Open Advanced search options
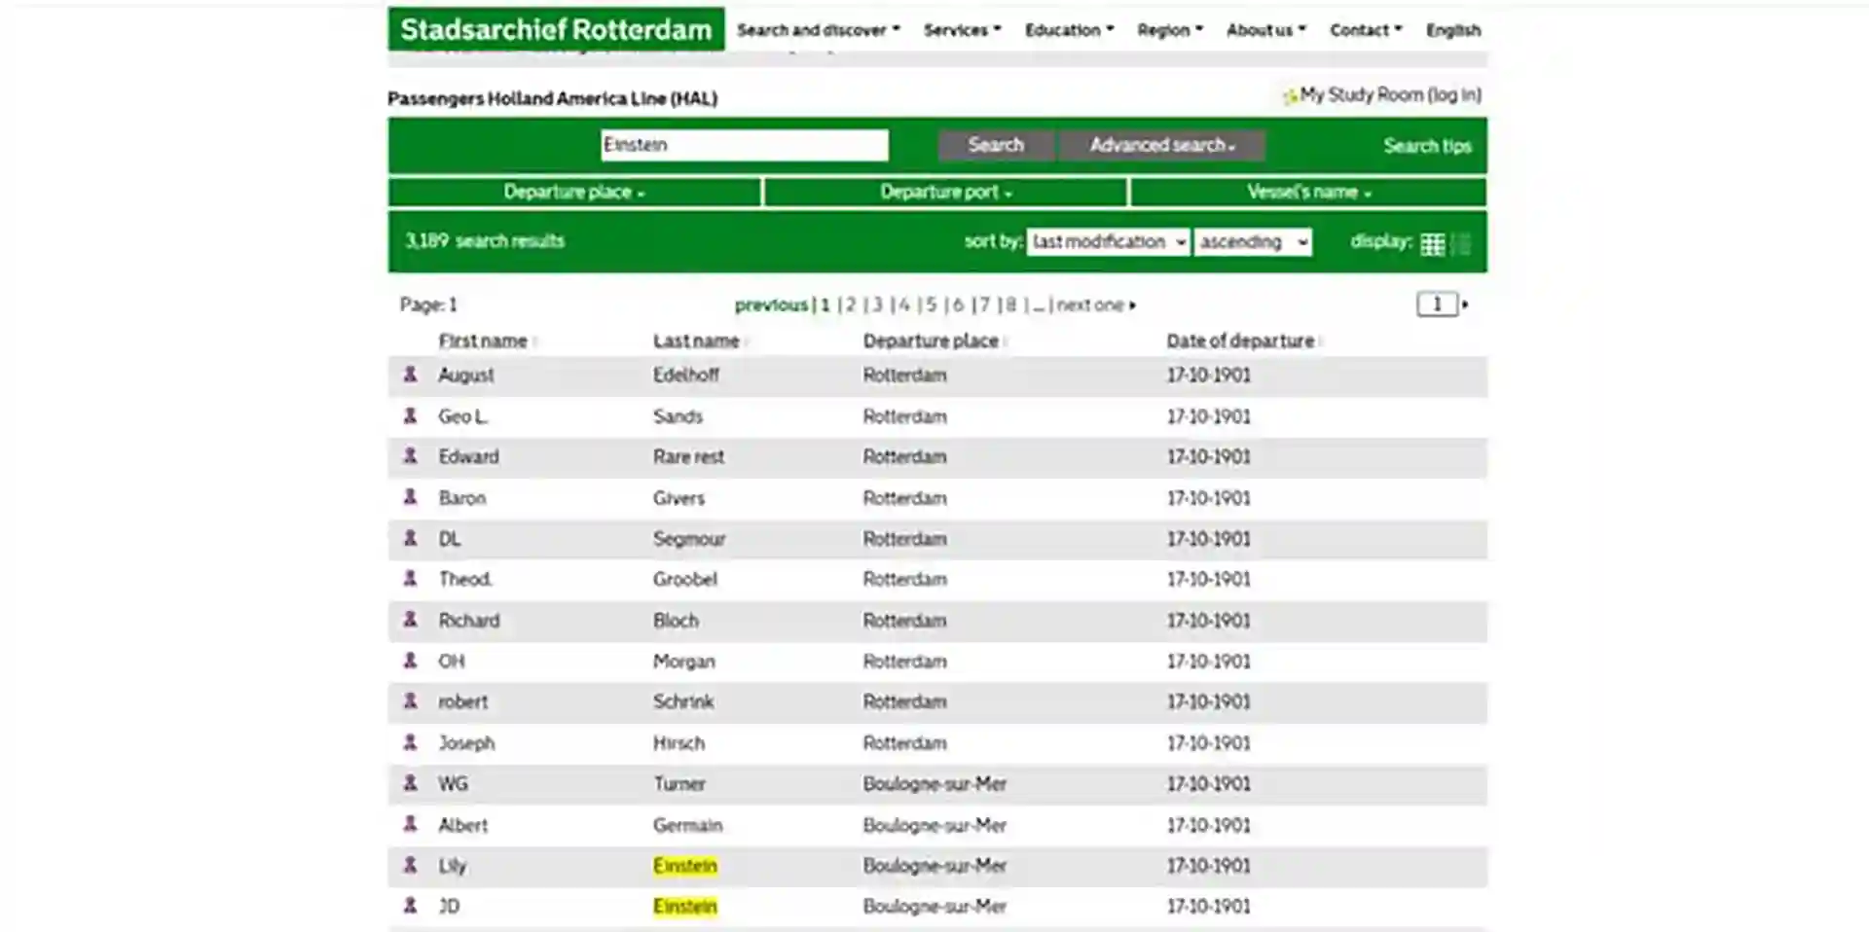 (1162, 145)
